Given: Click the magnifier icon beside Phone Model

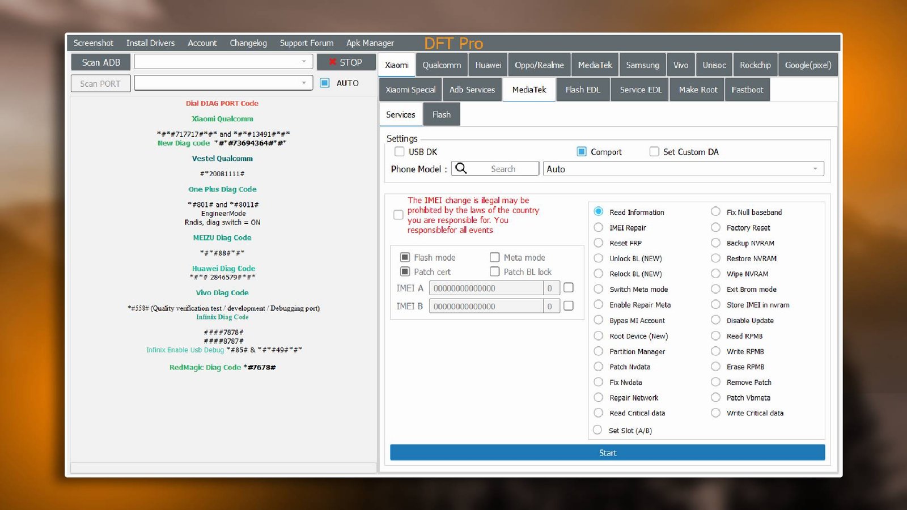Looking at the screenshot, I should 461,168.
